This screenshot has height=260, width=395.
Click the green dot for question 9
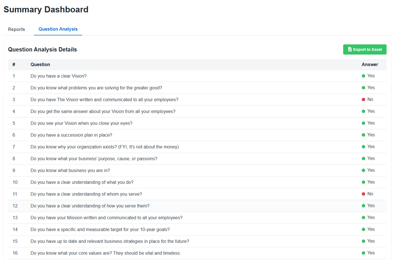pos(363,170)
